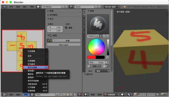This screenshot has height=97, width=169.
Task: Uncheck the 蜡笔 checkbox
Action: coord(51,35)
